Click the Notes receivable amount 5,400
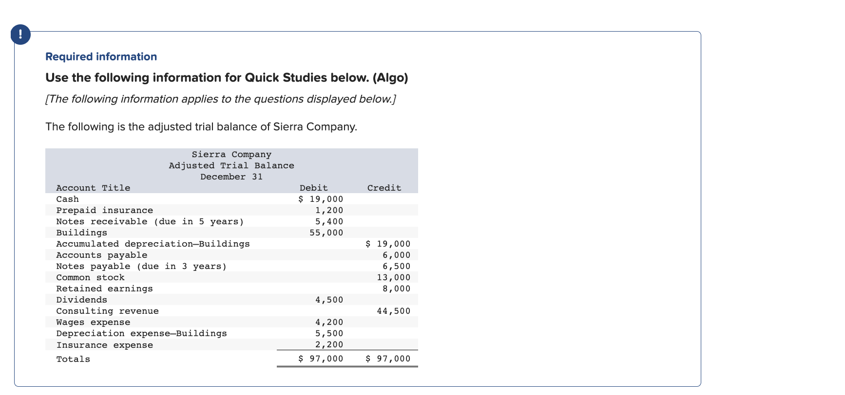 (x=329, y=221)
